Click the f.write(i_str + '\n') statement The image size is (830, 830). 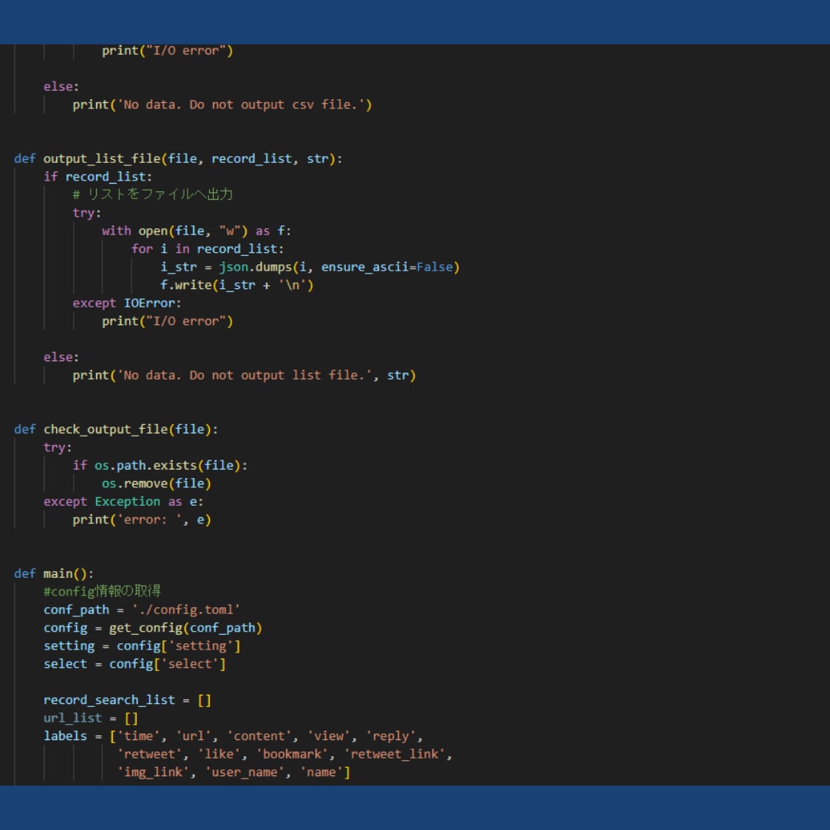tap(237, 285)
